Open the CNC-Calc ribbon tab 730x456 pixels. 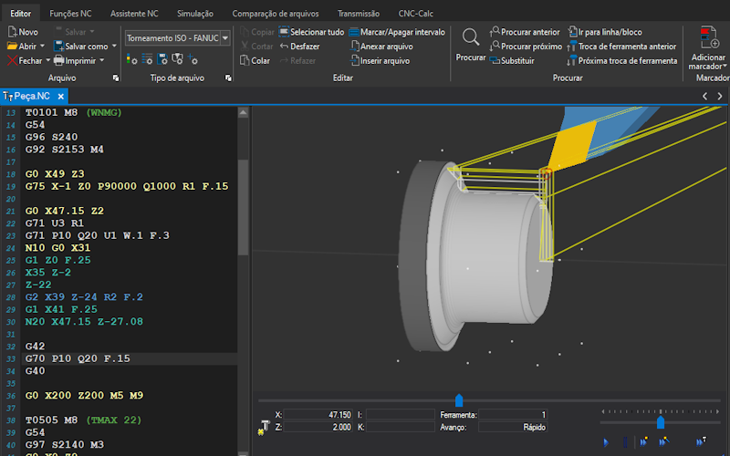(x=416, y=14)
